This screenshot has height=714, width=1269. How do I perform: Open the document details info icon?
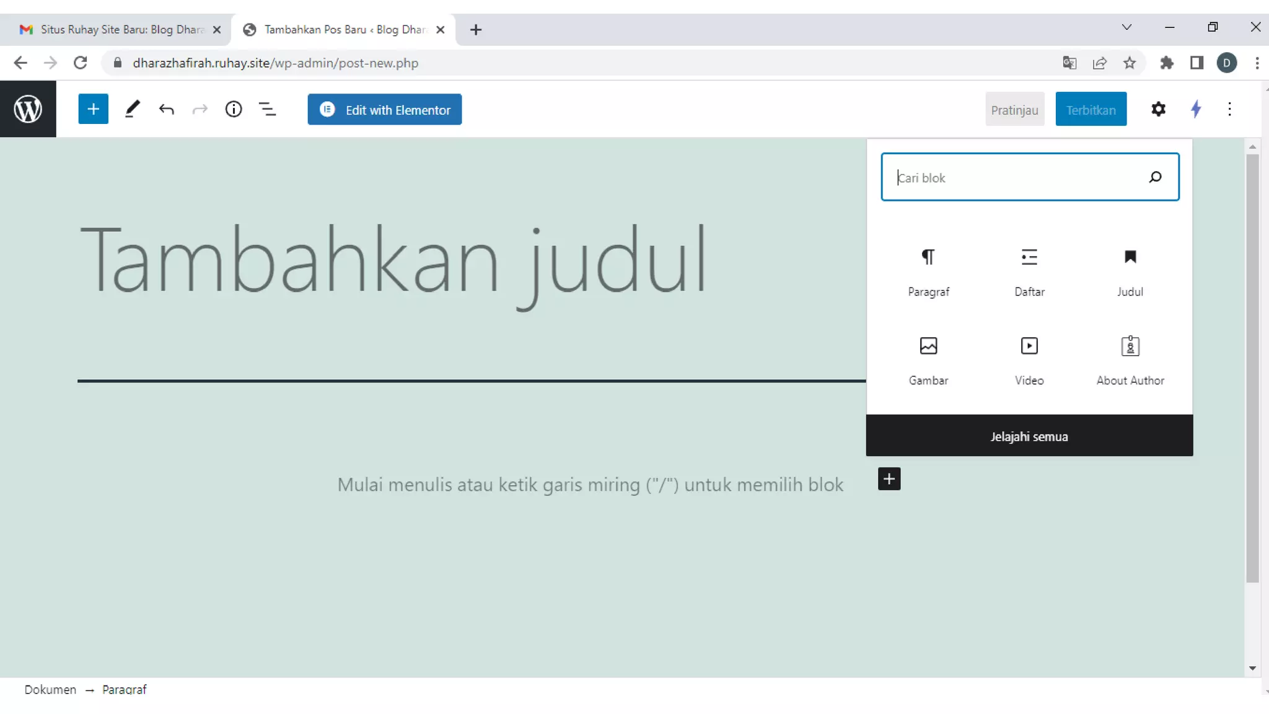[233, 110]
